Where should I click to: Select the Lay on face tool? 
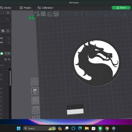pos(106,14)
